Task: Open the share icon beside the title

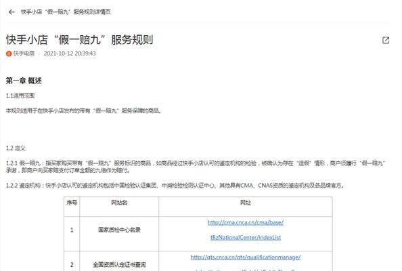Action: tap(386, 40)
